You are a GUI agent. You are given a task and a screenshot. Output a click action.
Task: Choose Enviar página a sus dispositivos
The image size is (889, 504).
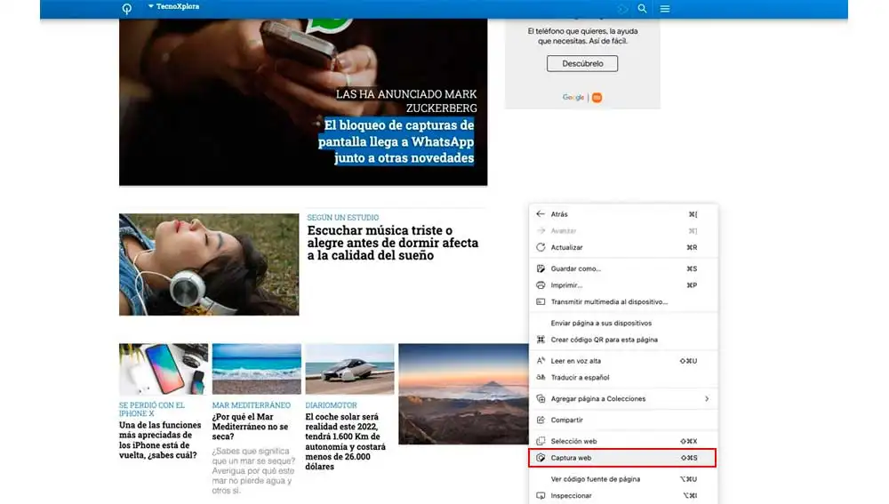[x=623, y=324]
